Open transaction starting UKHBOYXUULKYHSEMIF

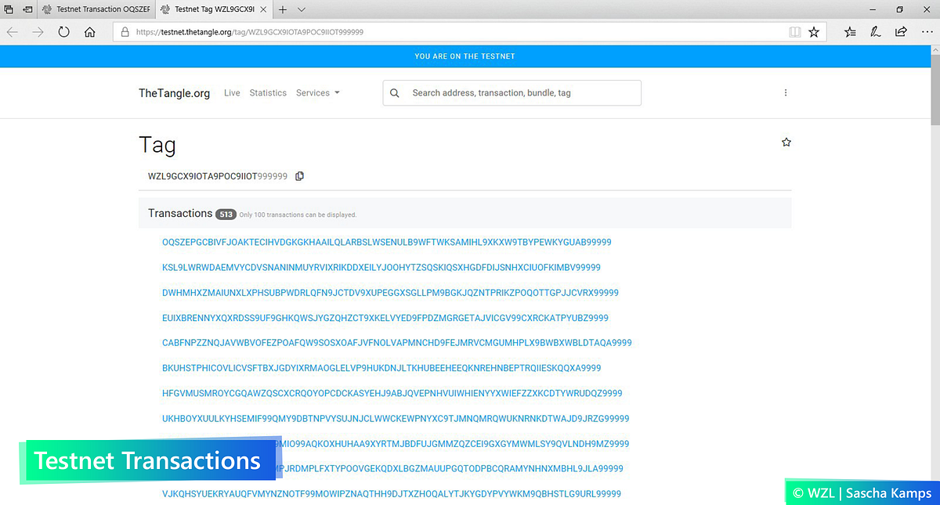[396, 418]
